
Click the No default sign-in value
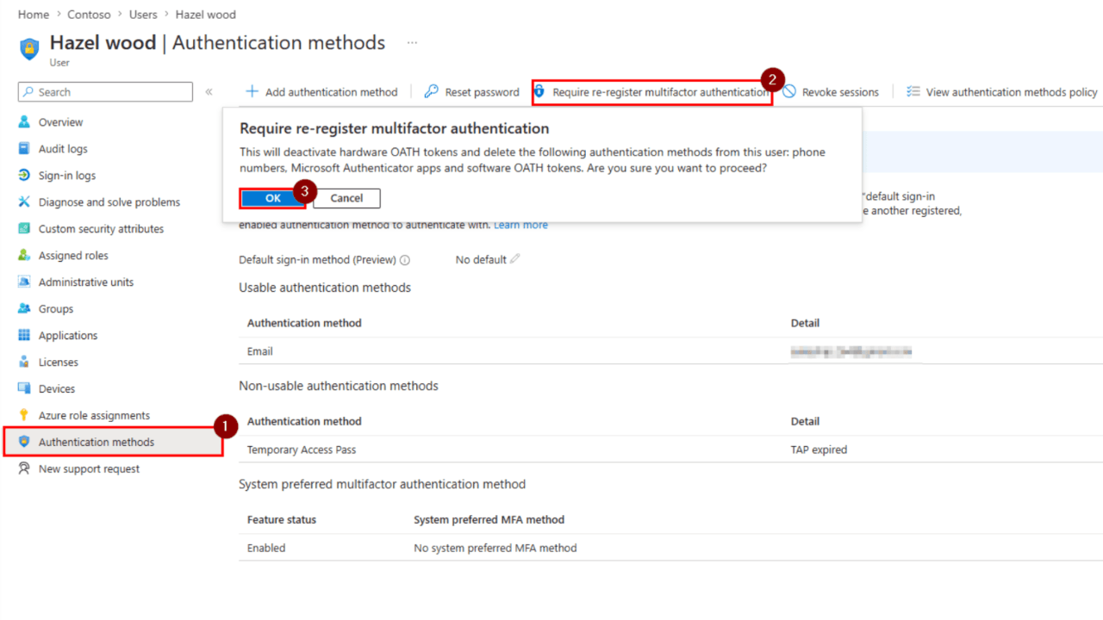tap(481, 260)
